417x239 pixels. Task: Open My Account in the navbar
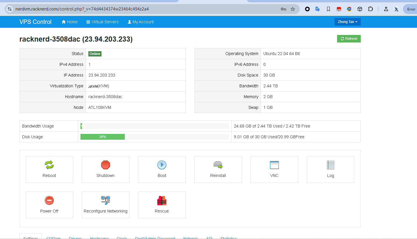(x=141, y=22)
